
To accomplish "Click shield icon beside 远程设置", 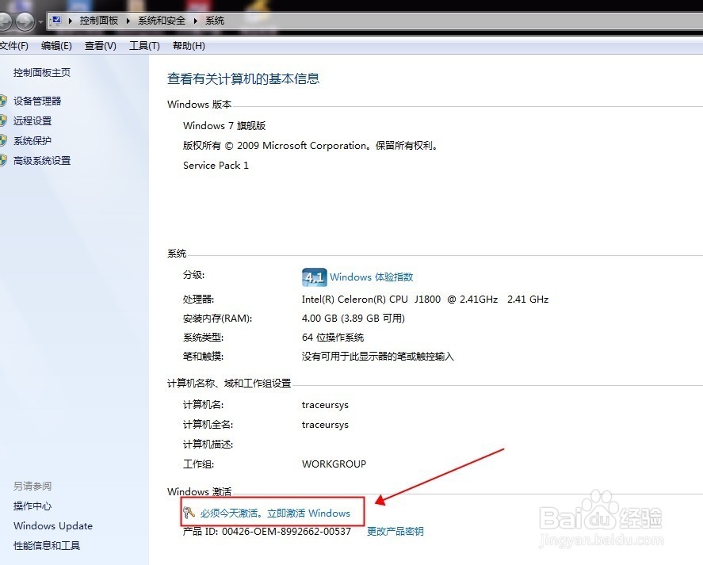I will (4, 120).
